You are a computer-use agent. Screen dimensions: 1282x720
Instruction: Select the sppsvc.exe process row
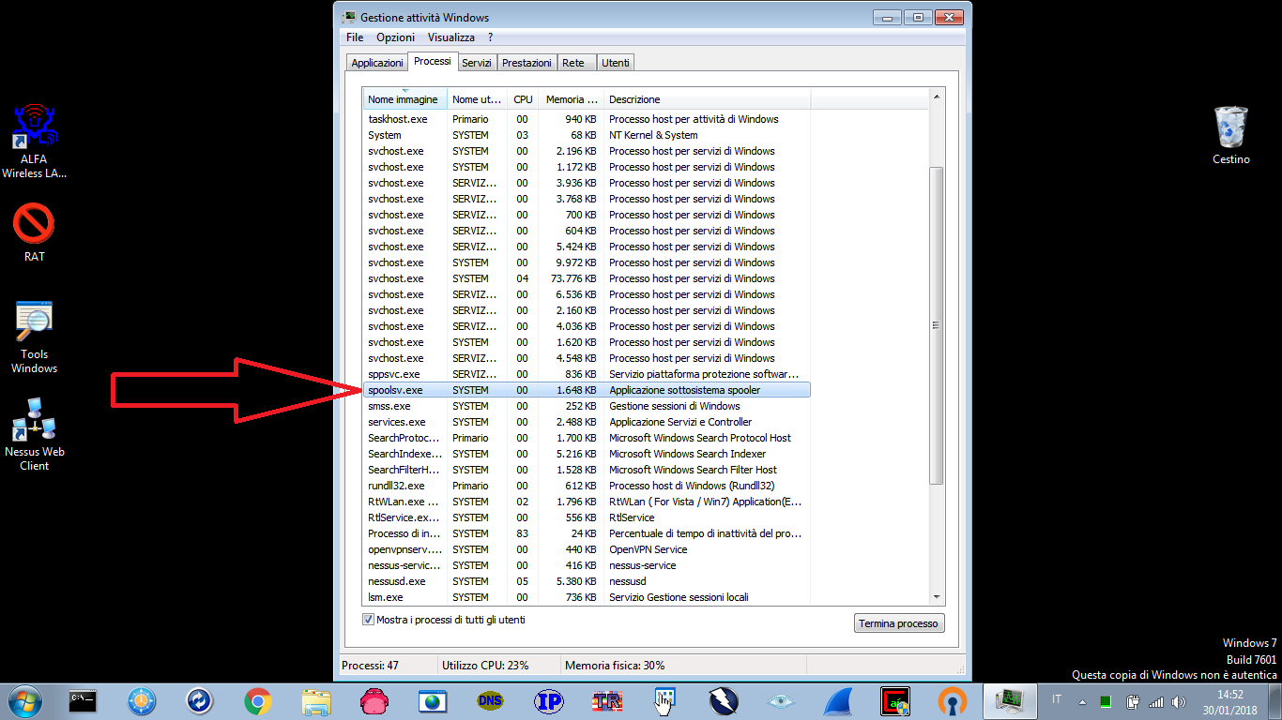point(587,374)
